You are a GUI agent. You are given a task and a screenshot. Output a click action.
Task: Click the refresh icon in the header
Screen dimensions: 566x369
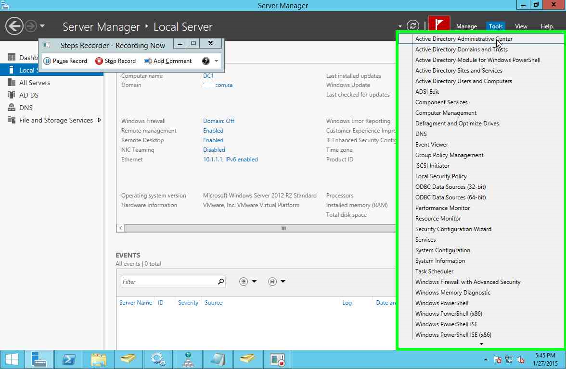pyautogui.click(x=412, y=26)
